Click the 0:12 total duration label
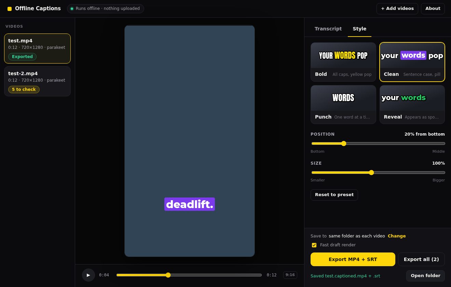Screen dimensions: 451x287 tap(272, 275)
